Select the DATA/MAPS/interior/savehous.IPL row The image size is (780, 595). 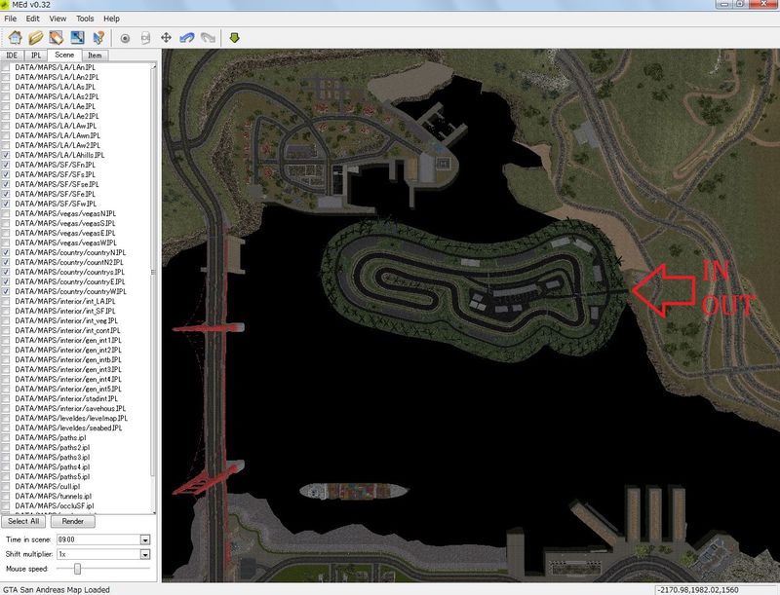pyautogui.click(x=70, y=408)
